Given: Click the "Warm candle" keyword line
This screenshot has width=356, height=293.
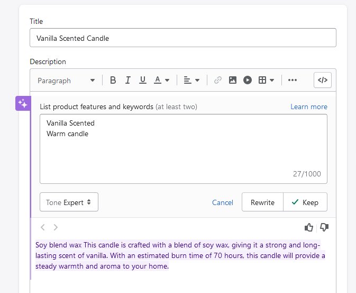Looking at the screenshot, I should (x=67, y=134).
